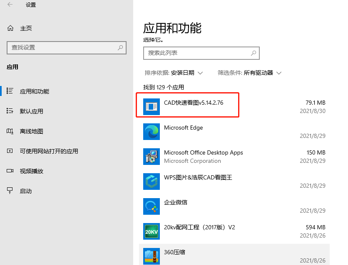Select the 可使用网站打开的应用 icon
The width and height of the screenshot is (348, 265).
click(10, 151)
